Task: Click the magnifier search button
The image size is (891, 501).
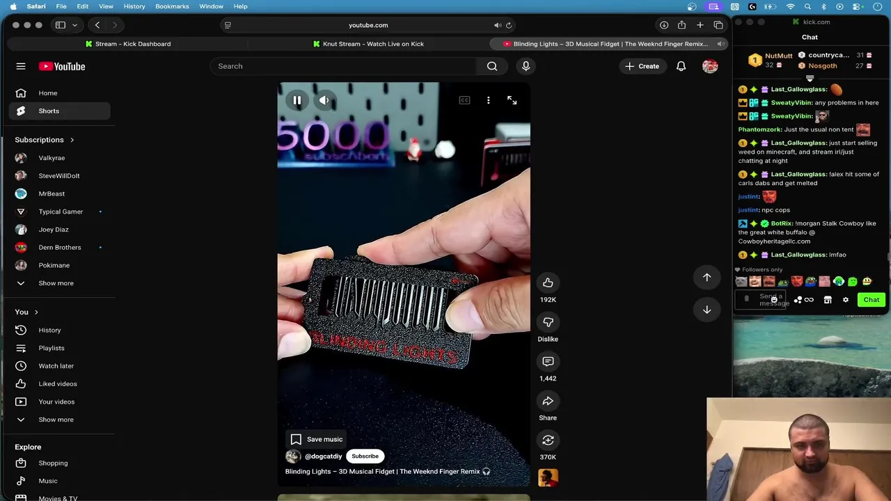Action: tap(492, 66)
